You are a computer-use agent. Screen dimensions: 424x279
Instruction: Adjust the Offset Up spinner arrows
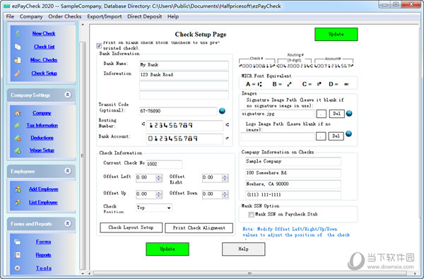[159, 194]
